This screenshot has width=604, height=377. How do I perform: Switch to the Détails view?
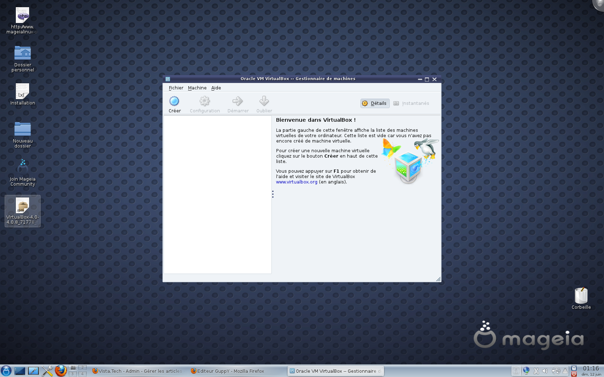point(375,103)
